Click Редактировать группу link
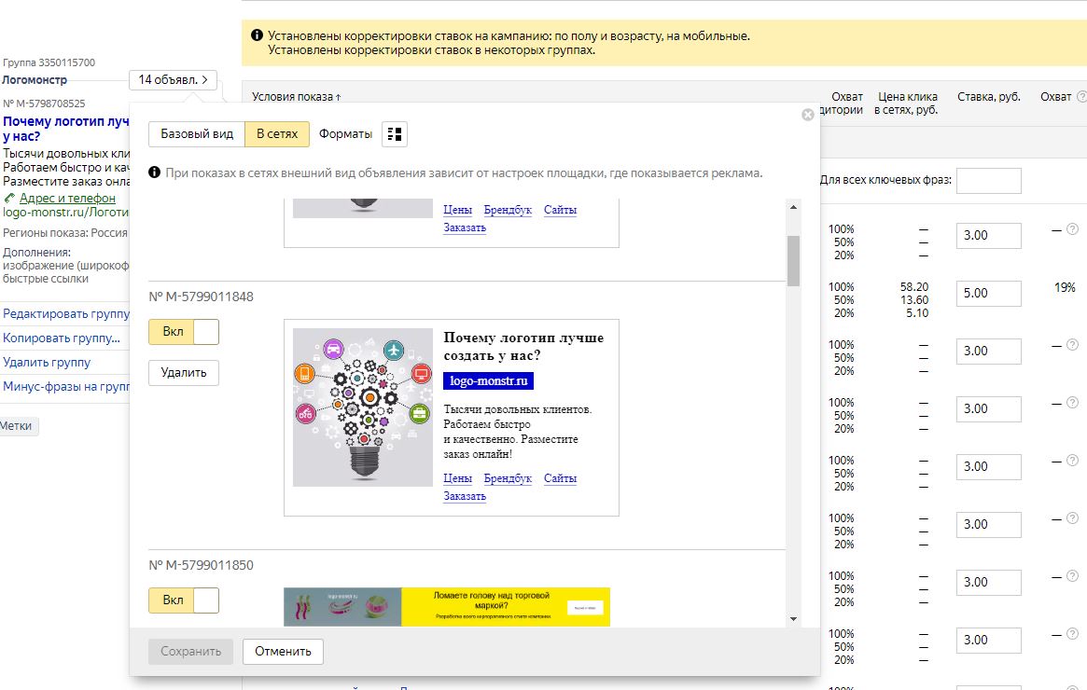Screen dimensions: 1087x690 [66, 314]
